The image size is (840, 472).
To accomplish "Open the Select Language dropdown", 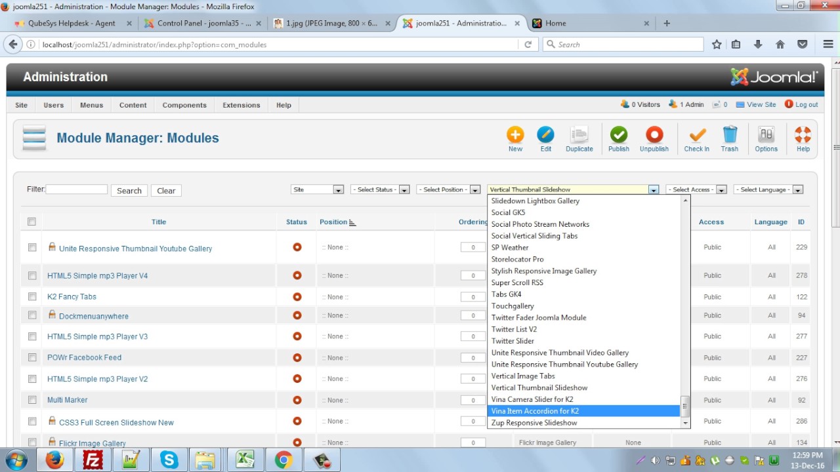I will pyautogui.click(x=768, y=189).
